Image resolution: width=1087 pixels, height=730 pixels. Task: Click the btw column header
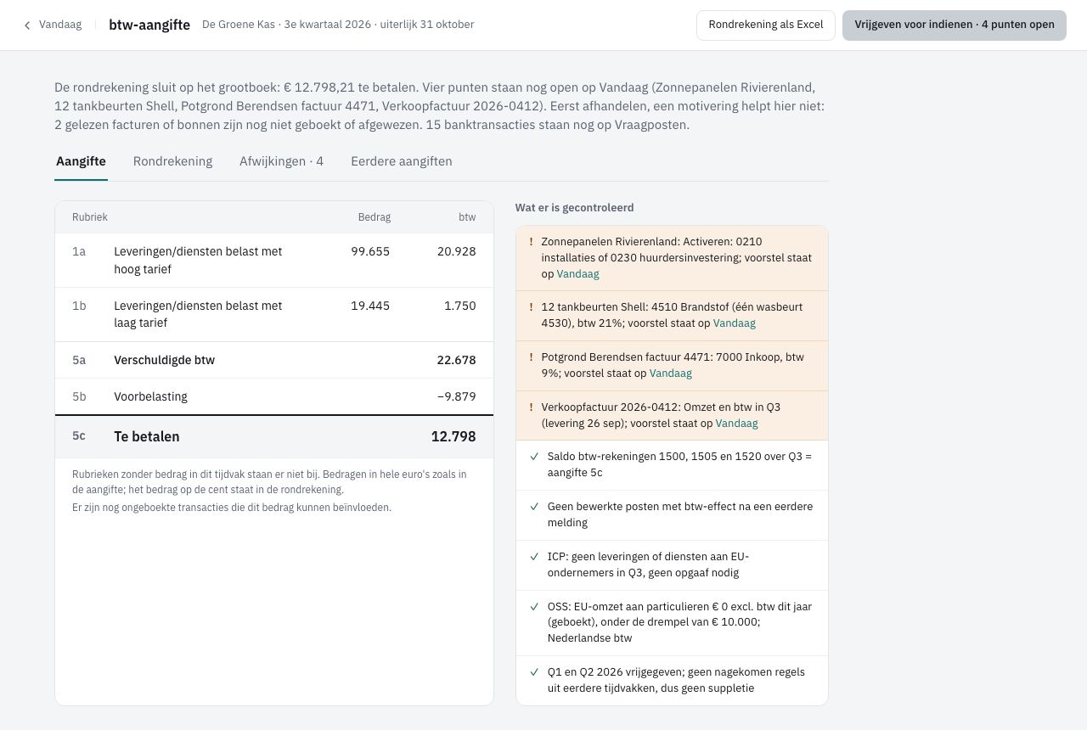coord(467,217)
